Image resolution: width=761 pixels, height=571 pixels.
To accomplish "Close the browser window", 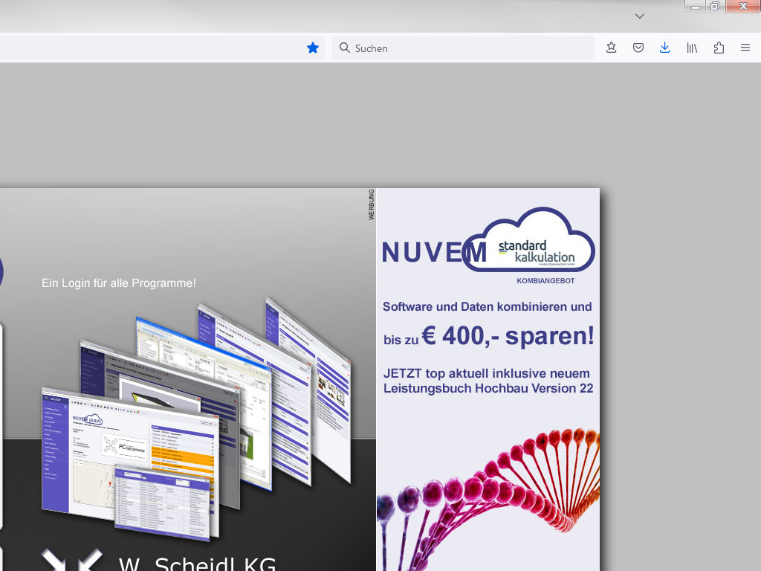I will [x=743, y=6].
